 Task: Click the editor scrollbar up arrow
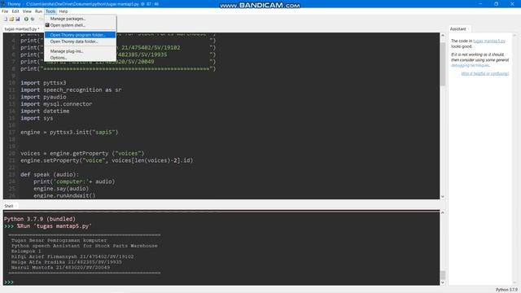[443, 35]
